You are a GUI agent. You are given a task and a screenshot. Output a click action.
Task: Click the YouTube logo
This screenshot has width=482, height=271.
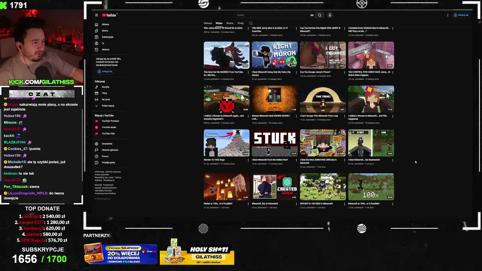pyautogui.click(x=109, y=15)
